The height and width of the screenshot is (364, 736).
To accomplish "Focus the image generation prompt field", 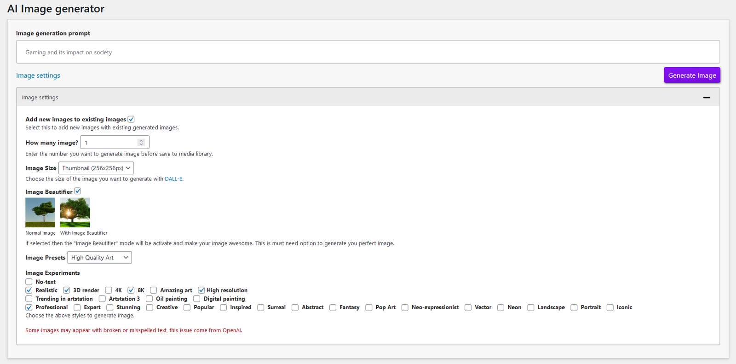I will click(368, 52).
